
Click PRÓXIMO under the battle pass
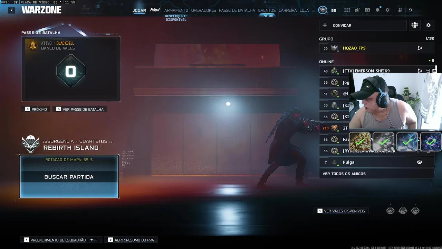pos(36,109)
